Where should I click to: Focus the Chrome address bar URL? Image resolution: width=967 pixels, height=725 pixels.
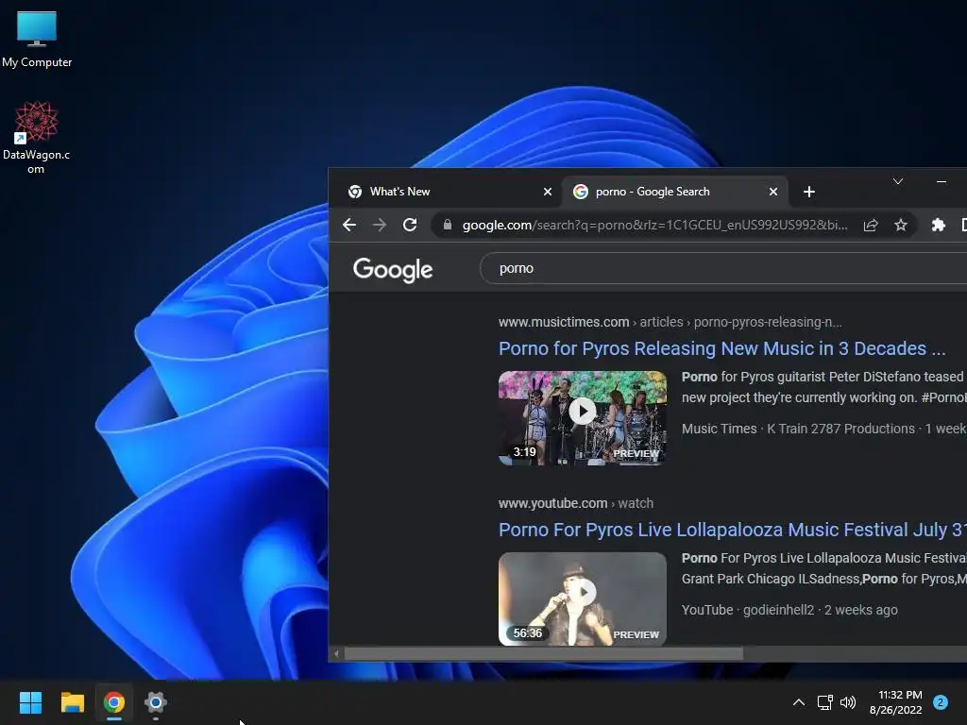[655, 225]
